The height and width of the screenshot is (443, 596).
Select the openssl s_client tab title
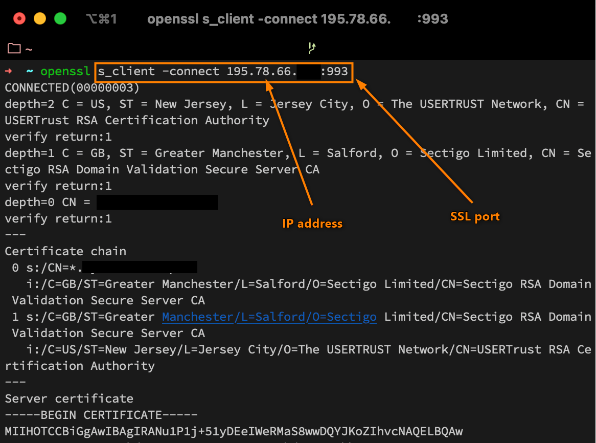coord(297,19)
